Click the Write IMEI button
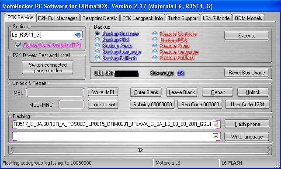Viewport: 281px width, 169px height. tap(103, 92)
